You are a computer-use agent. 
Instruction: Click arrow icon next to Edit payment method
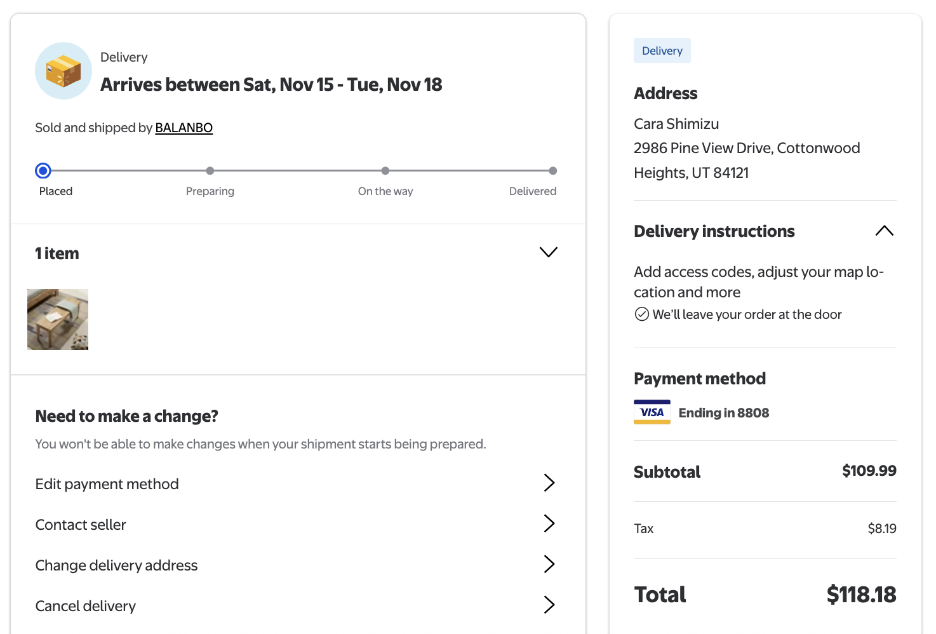[549, 483]
